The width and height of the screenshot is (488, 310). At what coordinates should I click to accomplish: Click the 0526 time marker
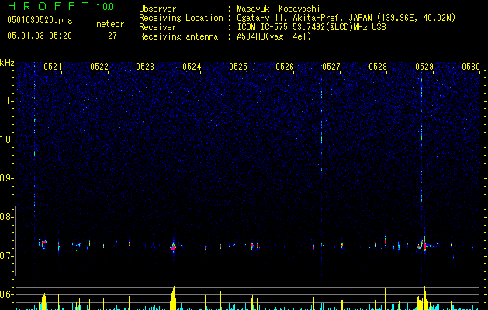click(x=285, y=67)
